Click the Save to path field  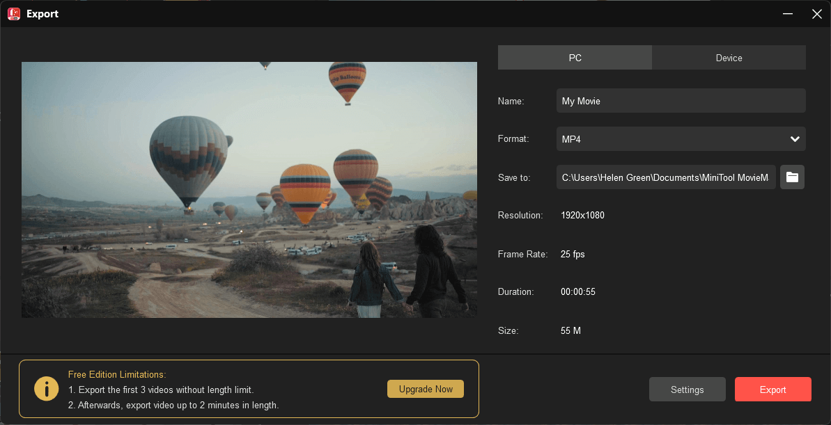point(666,177)
